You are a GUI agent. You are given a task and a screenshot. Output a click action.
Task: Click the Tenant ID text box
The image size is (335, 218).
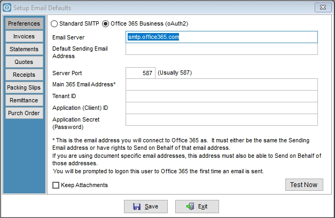(222, 96)
